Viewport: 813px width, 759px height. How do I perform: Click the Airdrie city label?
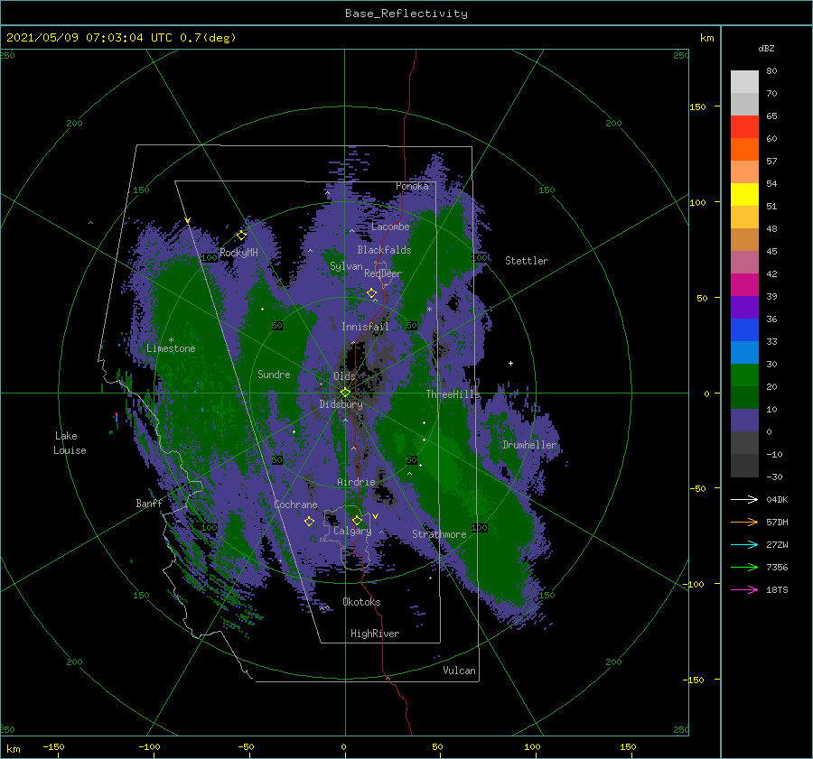click(x=356, y=482)
